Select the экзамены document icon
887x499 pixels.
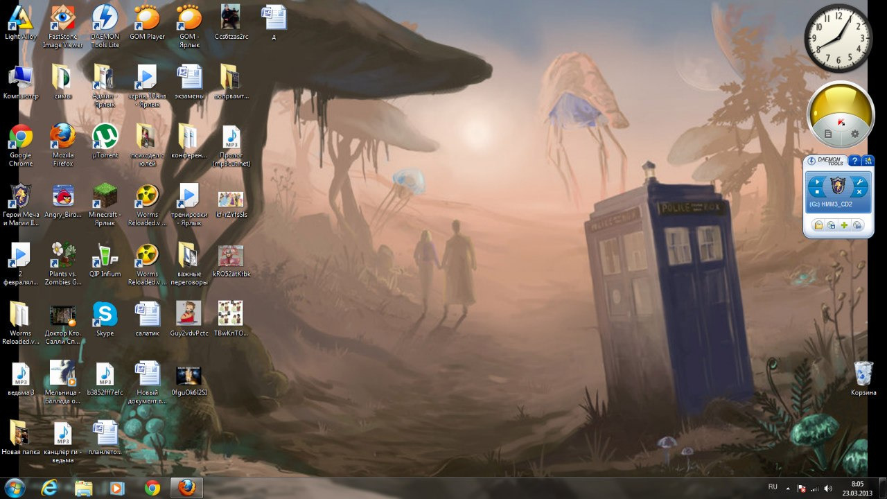point(189,82)
